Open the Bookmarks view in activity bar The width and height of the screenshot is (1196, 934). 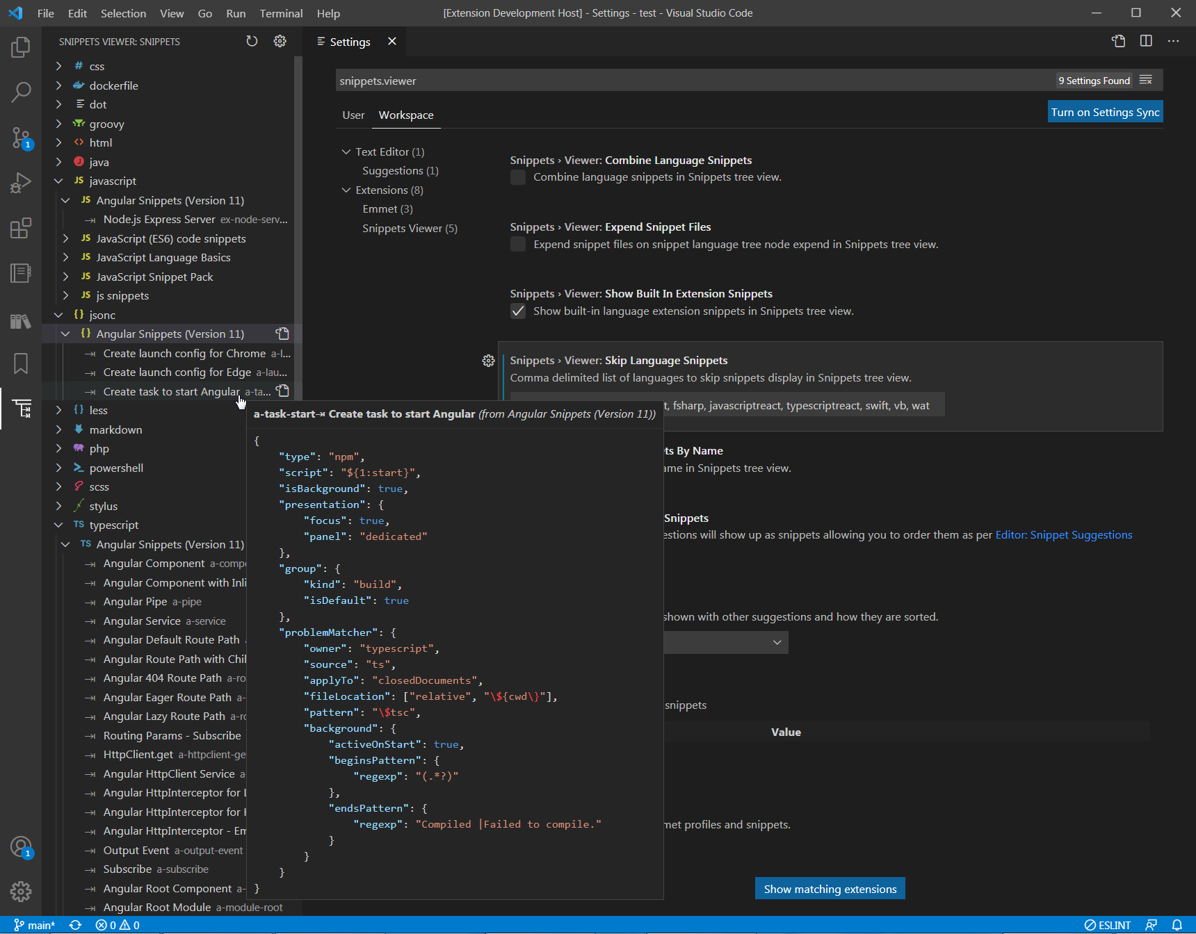(x=21, y=363)
